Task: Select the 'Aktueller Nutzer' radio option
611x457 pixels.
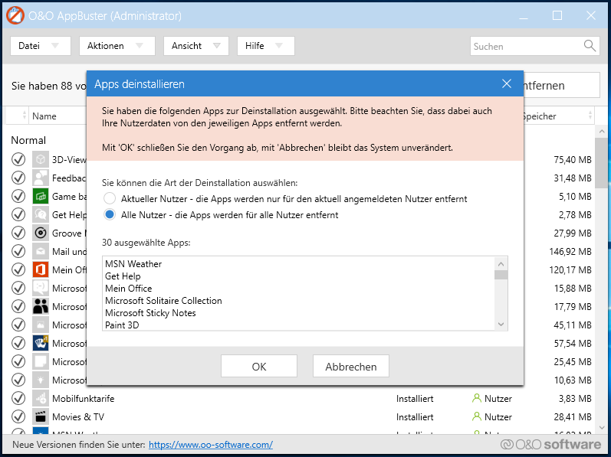Action: [110, 199]
